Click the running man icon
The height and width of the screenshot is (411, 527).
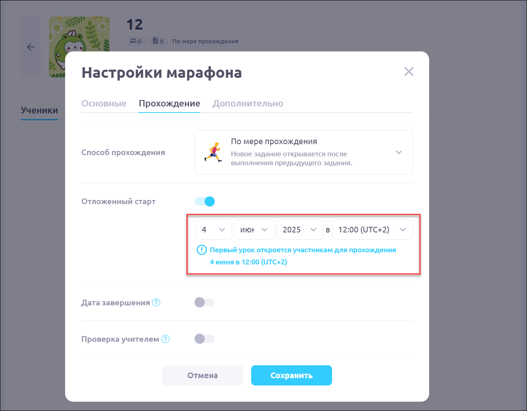(213, 152)
